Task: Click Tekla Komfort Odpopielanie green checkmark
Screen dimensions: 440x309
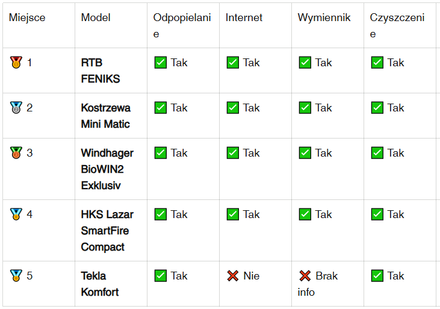Action: point(161,276)
